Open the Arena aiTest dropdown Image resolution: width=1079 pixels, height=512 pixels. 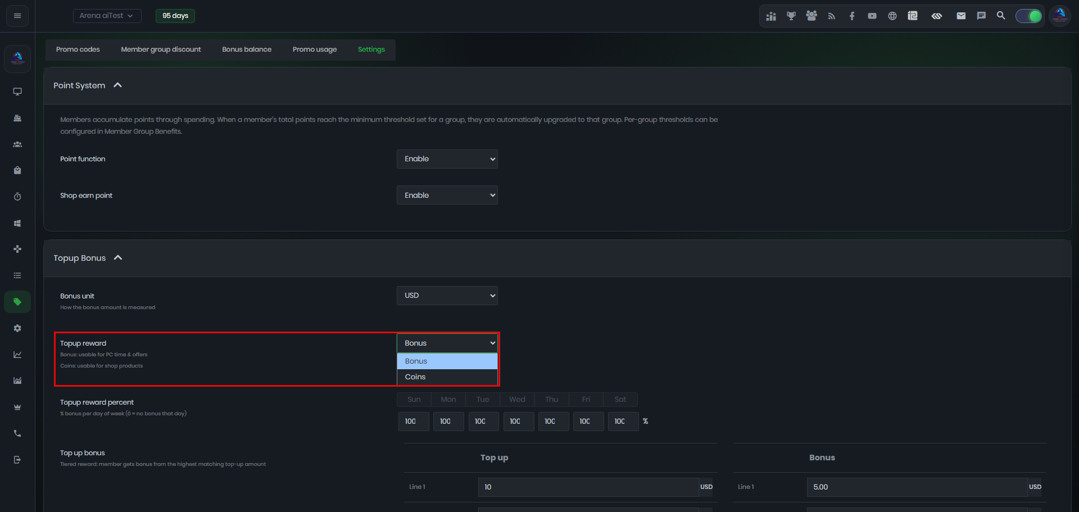pyautogui.click(x=107, y=16)
